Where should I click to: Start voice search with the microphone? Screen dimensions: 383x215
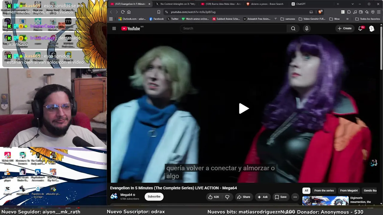[307, 28]
